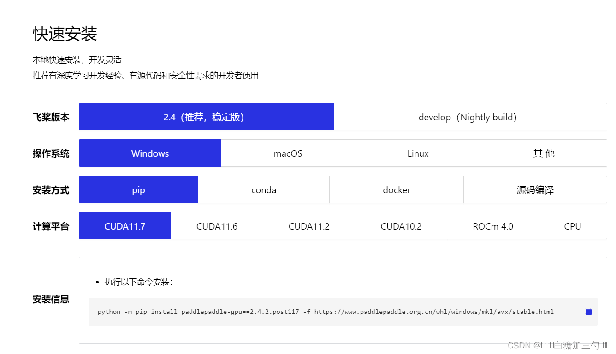The width and height of the screenshot is (616, 354).
Task: Select the 2.4 stable version
Action: [206, 117]
